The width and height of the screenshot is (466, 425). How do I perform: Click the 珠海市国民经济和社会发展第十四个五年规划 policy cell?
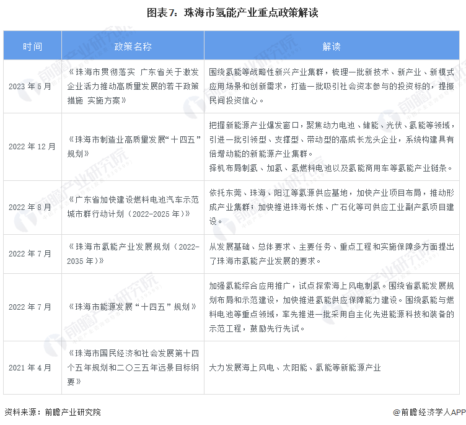point(133,367)
